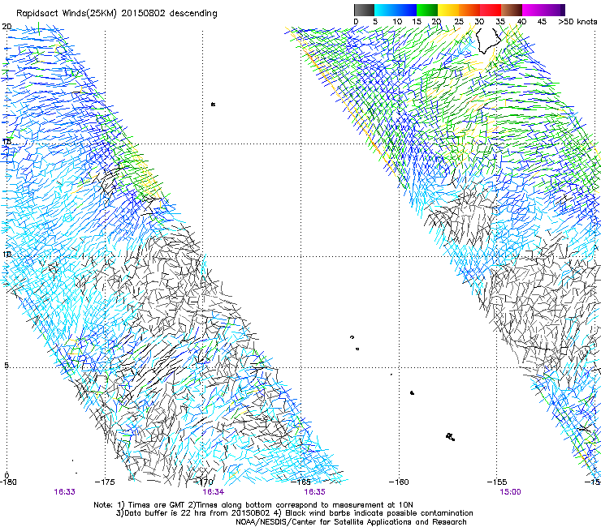The height and width of the screenshot is (527, 601).
Task: Click the small island dot near 4N, -159
Action: tap(412, 392)
